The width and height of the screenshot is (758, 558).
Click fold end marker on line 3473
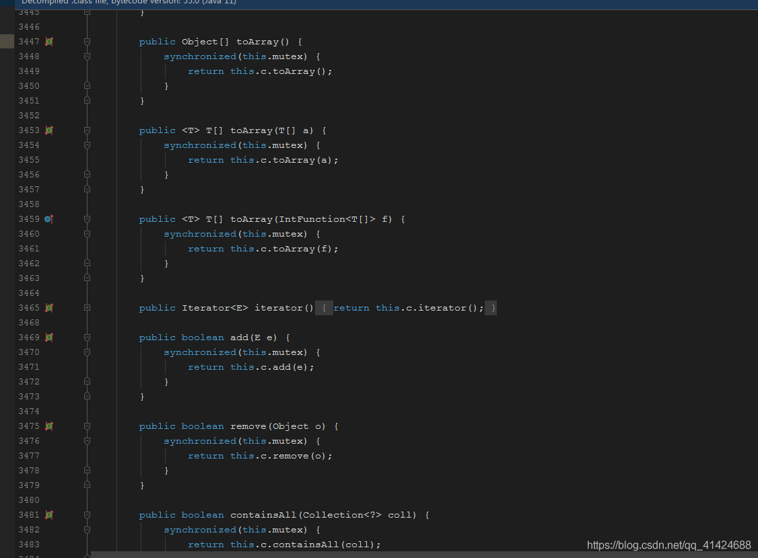pyautogui.click(x=87, y=396)
